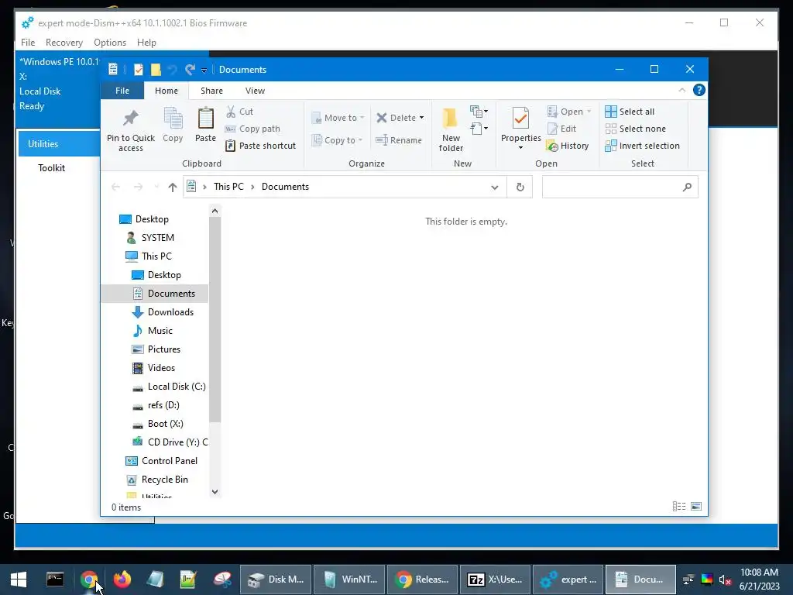Select Utilities section in Dism++

pyautogui.click(x=59, y=143)
